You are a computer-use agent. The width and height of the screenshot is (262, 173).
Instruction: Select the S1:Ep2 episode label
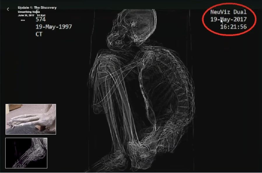pos(41,15)
